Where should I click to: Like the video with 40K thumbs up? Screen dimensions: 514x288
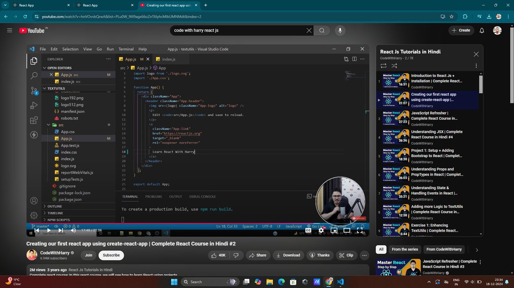pos(219,255)
